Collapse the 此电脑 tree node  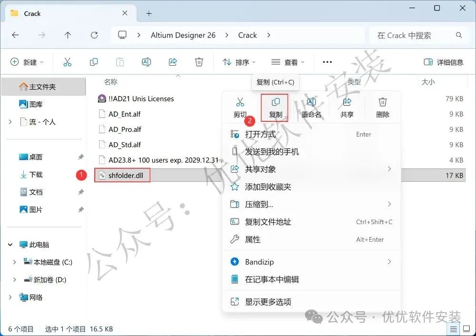coord(10,244)
